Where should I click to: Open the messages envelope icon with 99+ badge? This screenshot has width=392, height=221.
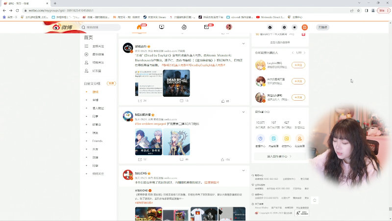coord(206,27)
